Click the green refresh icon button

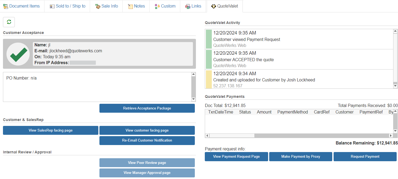[9, 22]
